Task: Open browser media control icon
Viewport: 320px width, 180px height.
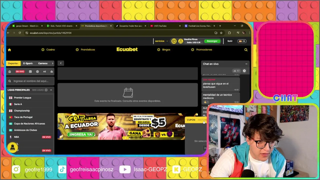Action: 238,33
